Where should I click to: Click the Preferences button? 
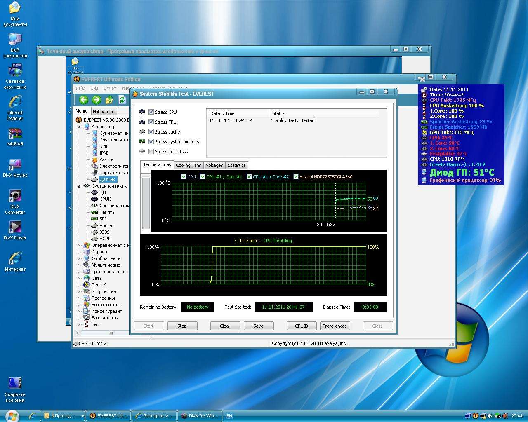335,326
